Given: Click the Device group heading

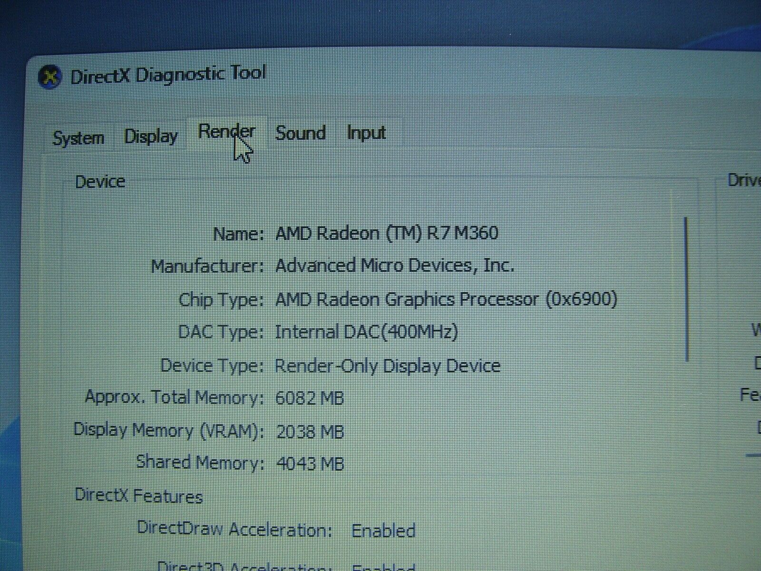Looking at the screenshot, I should click(100, 181).
